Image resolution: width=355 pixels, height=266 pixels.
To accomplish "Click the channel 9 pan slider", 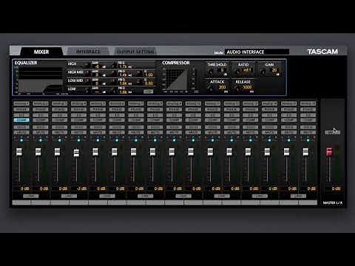I will tap(174, 140).
